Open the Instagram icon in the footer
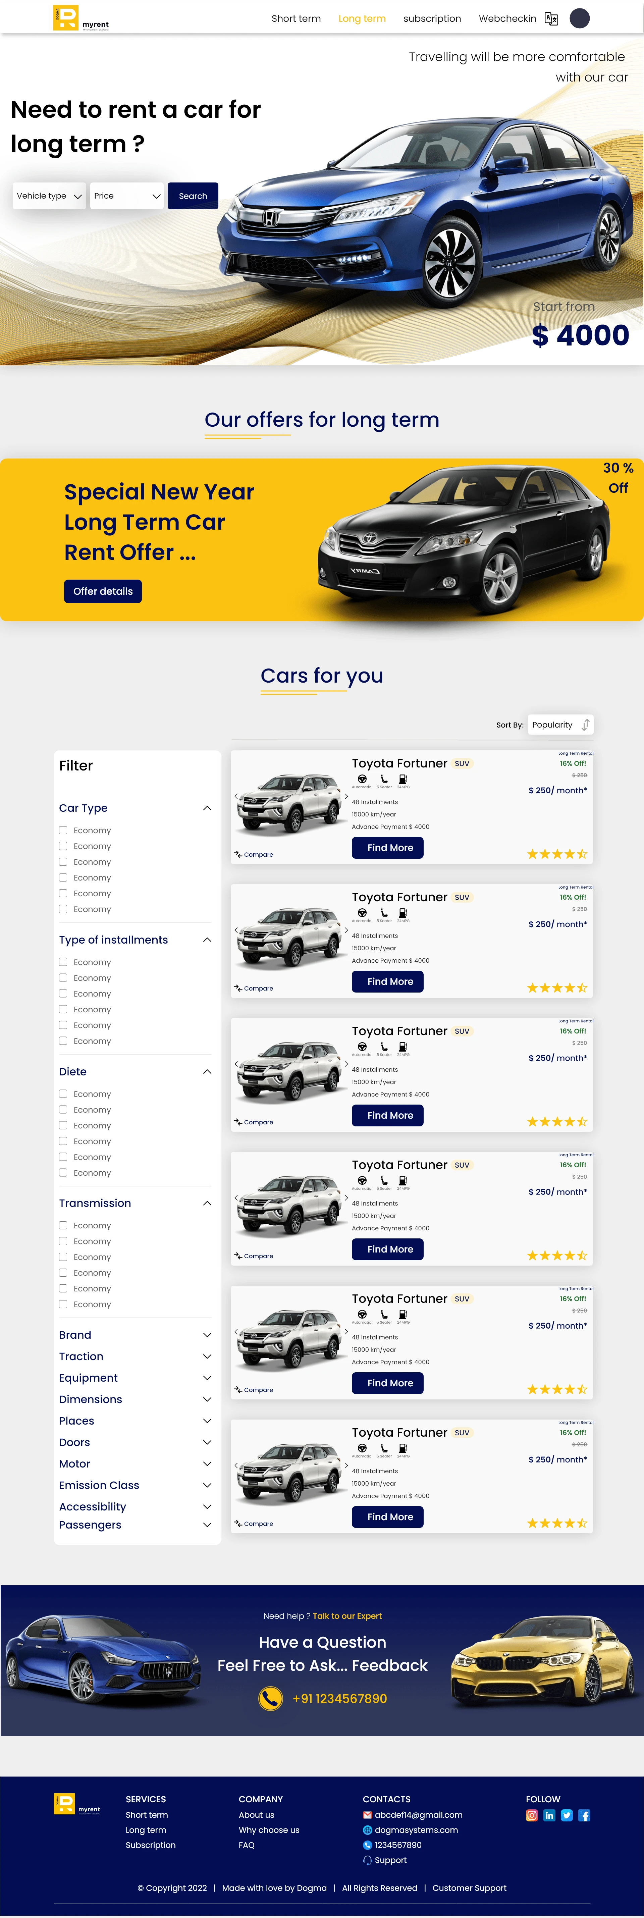The height and width of the screenshot is (1918, 644). coord(532,1815)
